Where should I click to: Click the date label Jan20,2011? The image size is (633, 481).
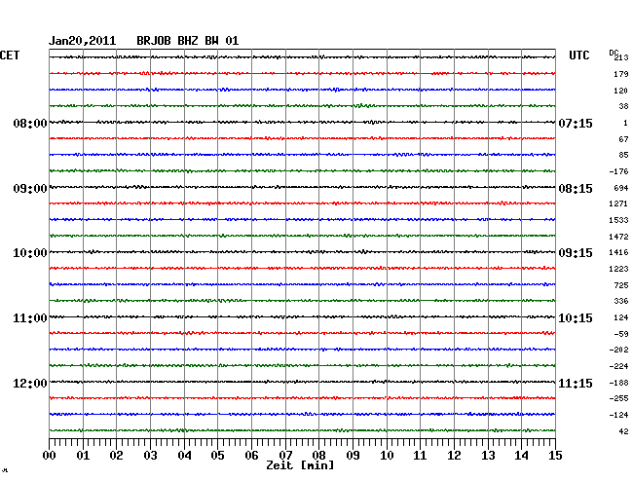[x=83, y=41]
